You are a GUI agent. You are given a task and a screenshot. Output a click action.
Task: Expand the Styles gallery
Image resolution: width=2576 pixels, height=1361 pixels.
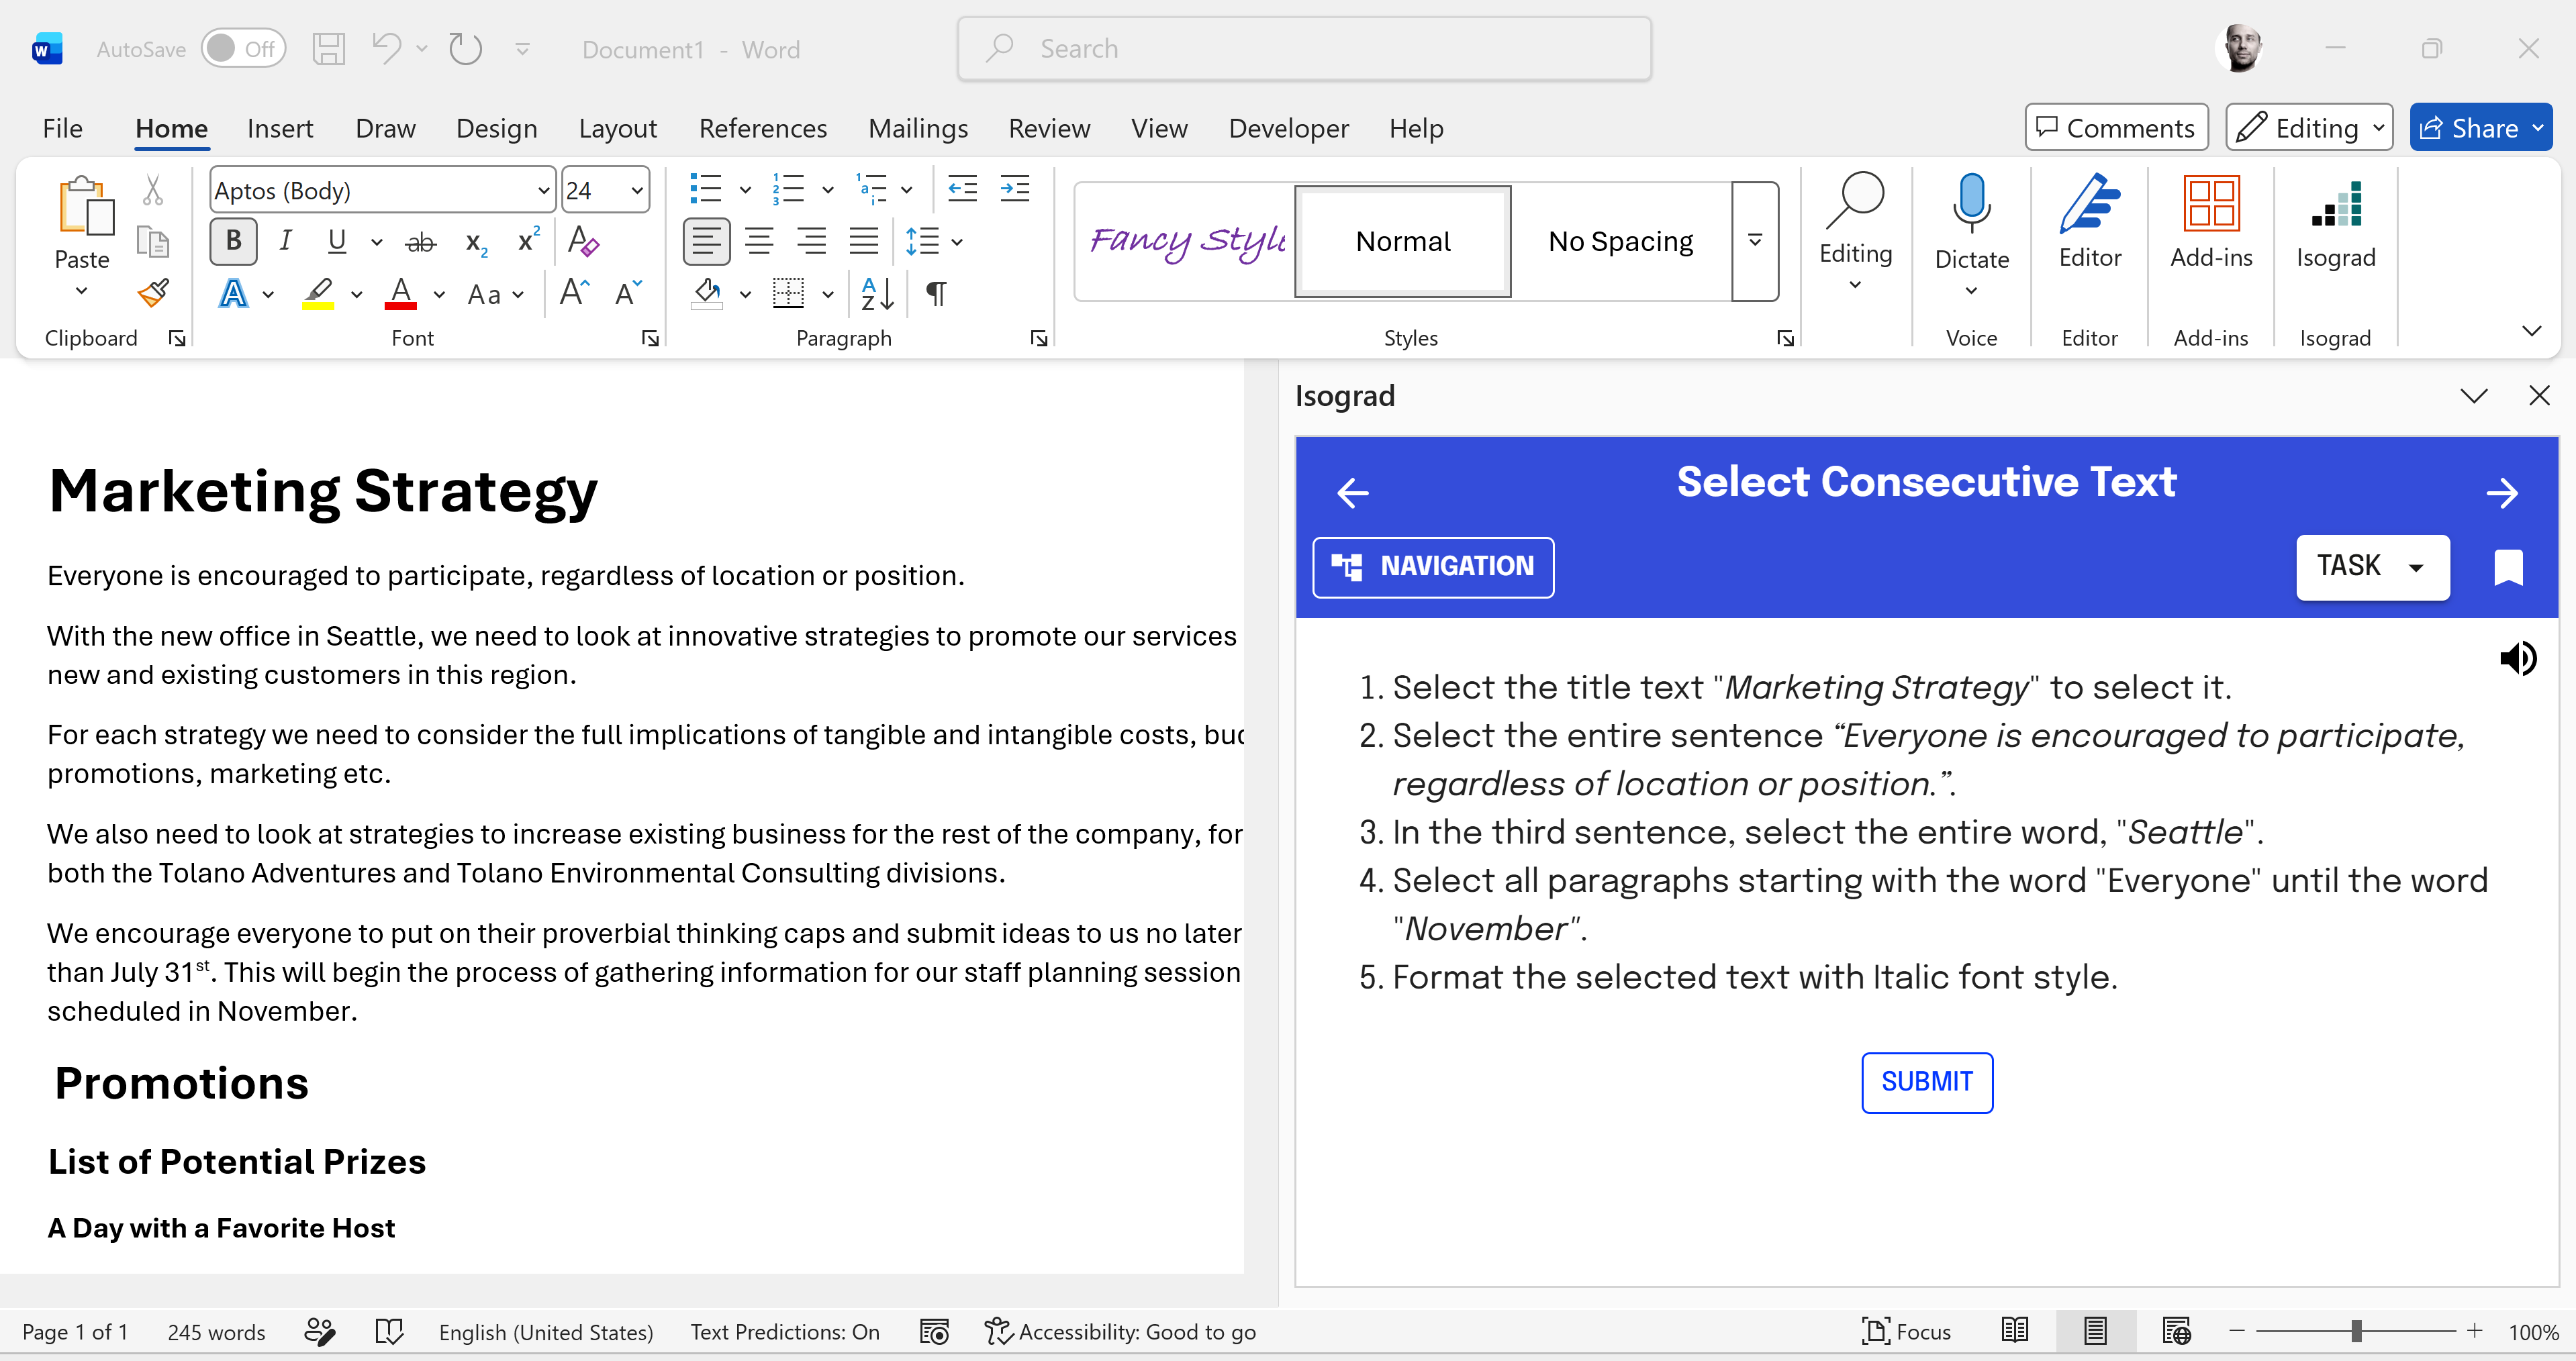[x=1755, y=241]
